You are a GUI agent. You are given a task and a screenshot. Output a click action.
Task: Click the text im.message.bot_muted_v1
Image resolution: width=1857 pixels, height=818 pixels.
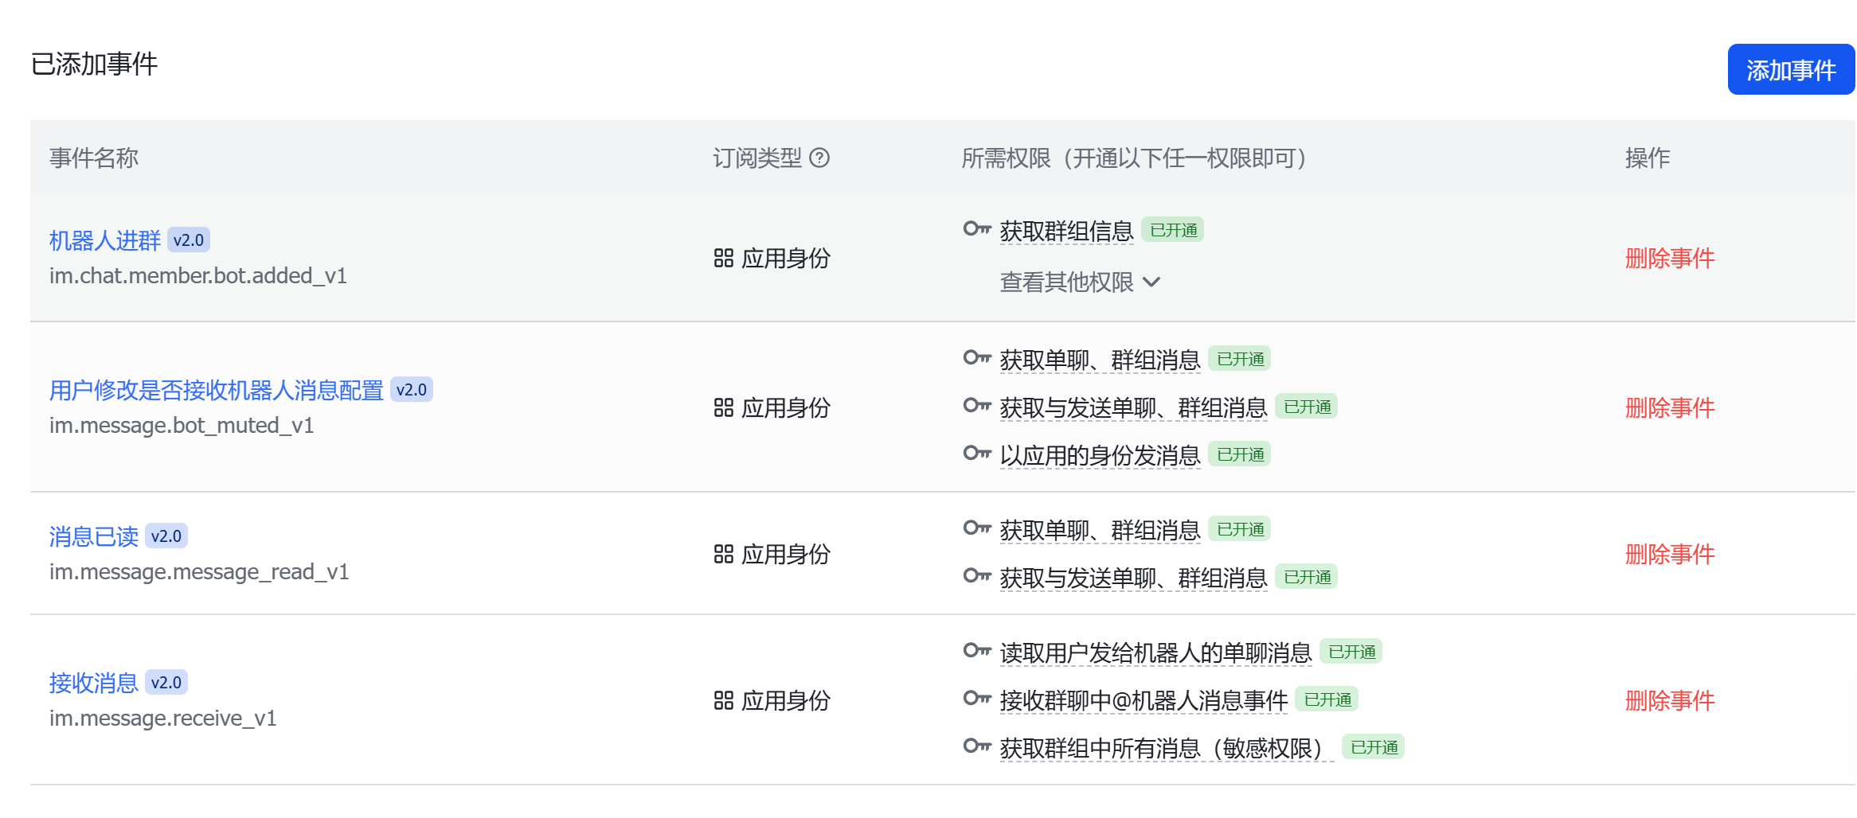tap(182, 425)
